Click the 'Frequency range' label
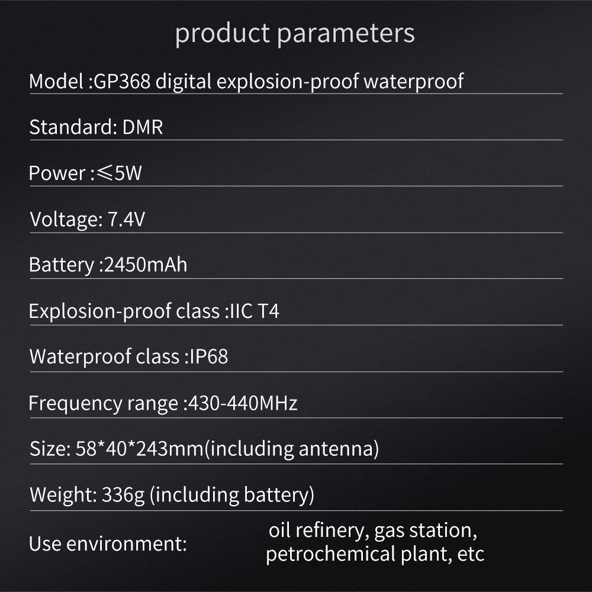The image size is (592, 592). (103, 404)
